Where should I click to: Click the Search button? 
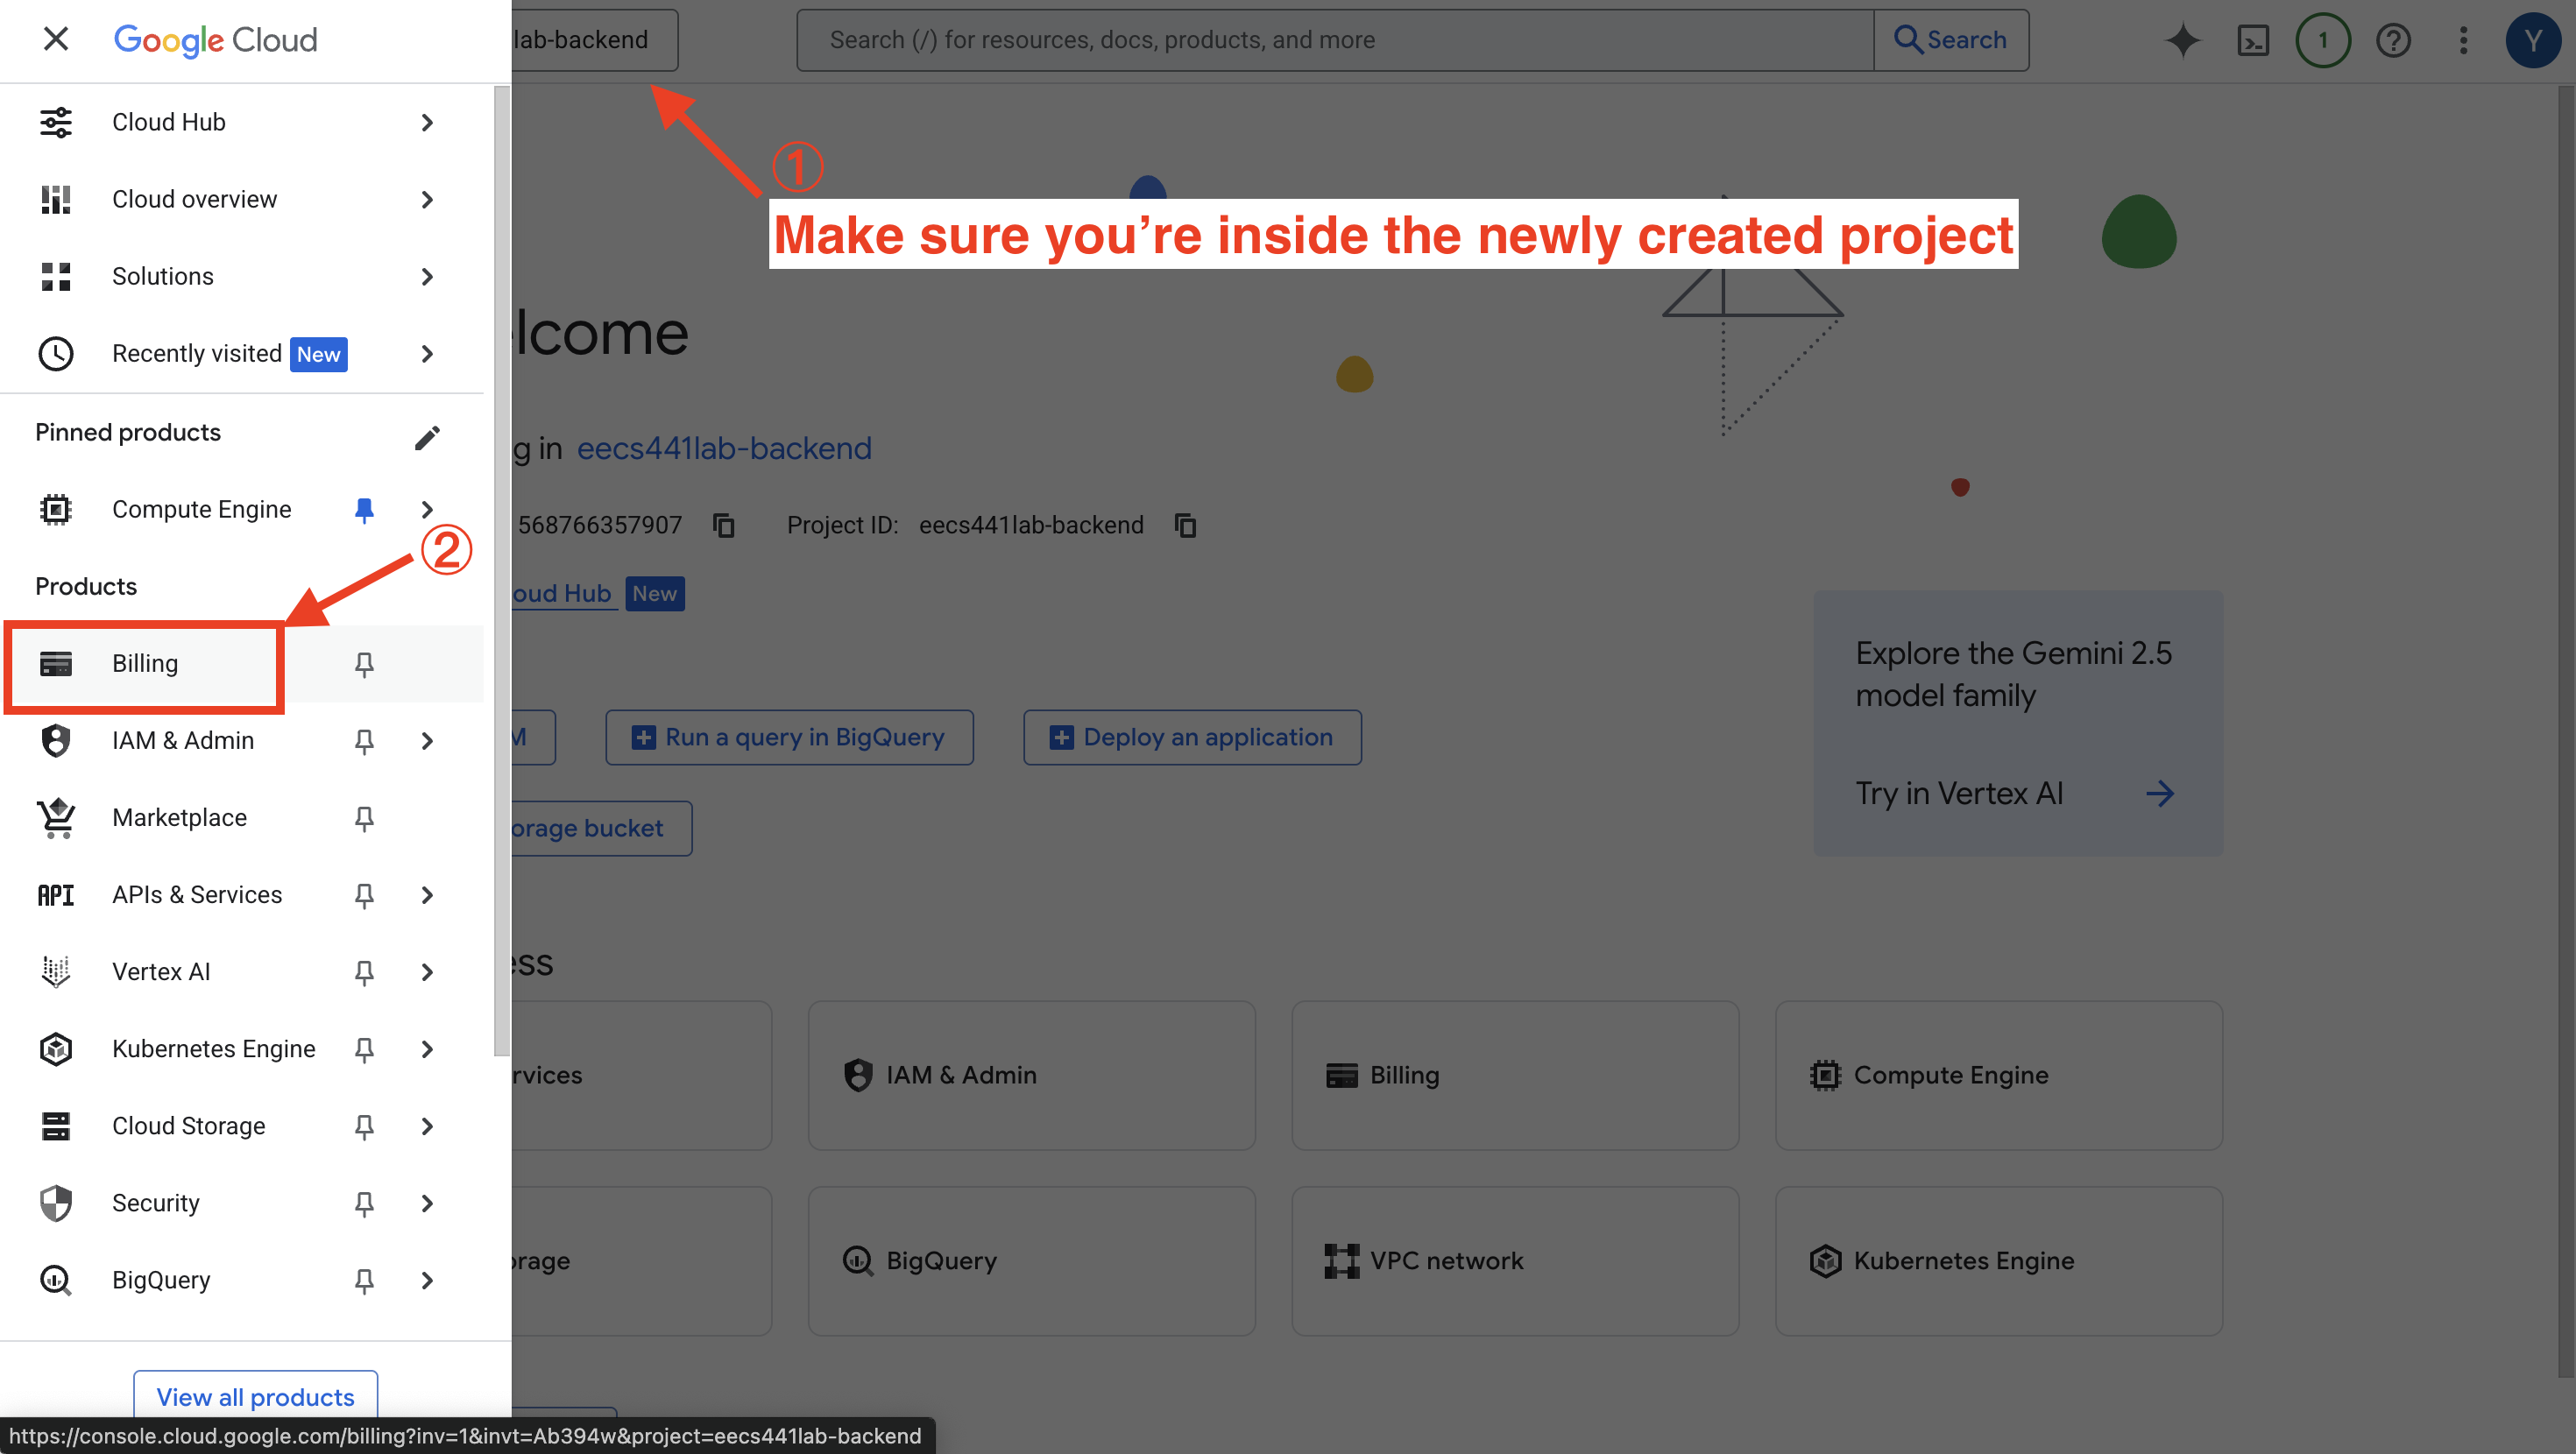pyautogui.click(x=1950, y=40)
